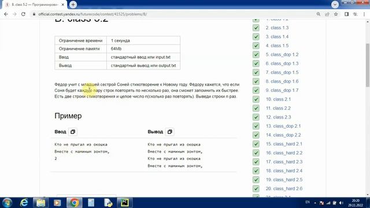
Task: Open problem '14. class_dop 2.2'
Action: [283, 135]
